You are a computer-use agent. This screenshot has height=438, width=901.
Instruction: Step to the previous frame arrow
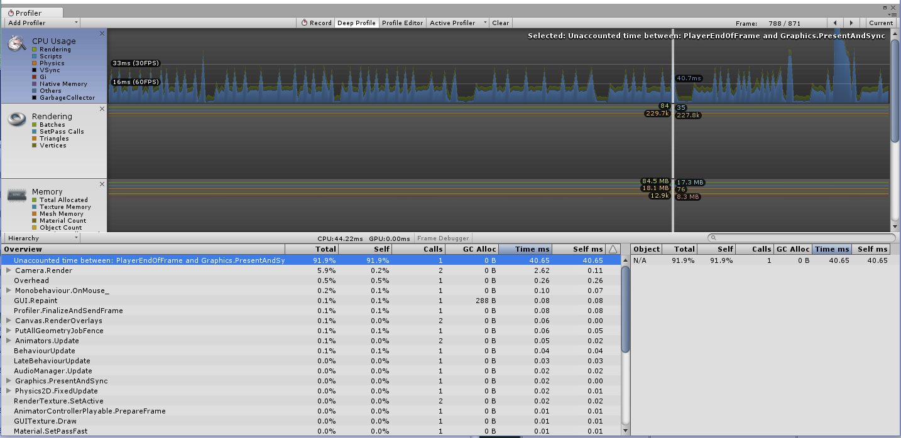pos(836,23)
